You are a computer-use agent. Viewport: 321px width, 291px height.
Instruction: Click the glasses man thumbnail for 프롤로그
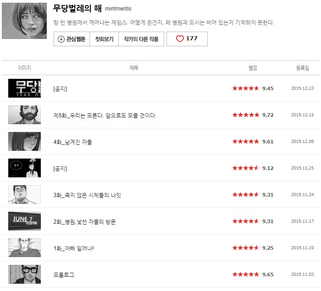click(24, 275)
